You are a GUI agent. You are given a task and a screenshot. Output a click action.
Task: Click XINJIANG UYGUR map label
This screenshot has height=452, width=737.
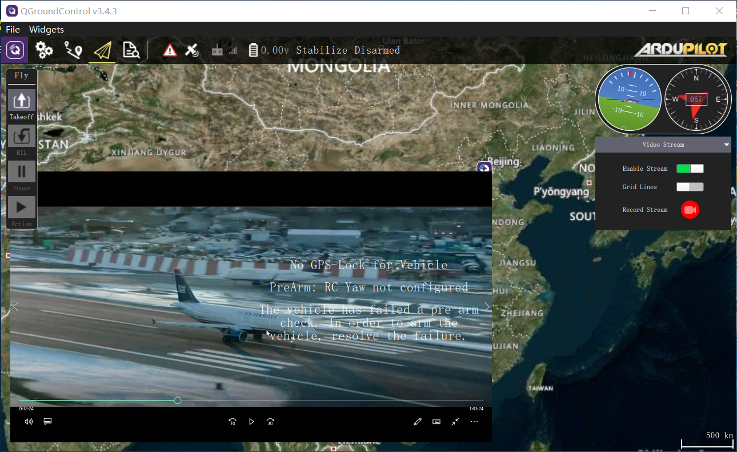[149, 153]
